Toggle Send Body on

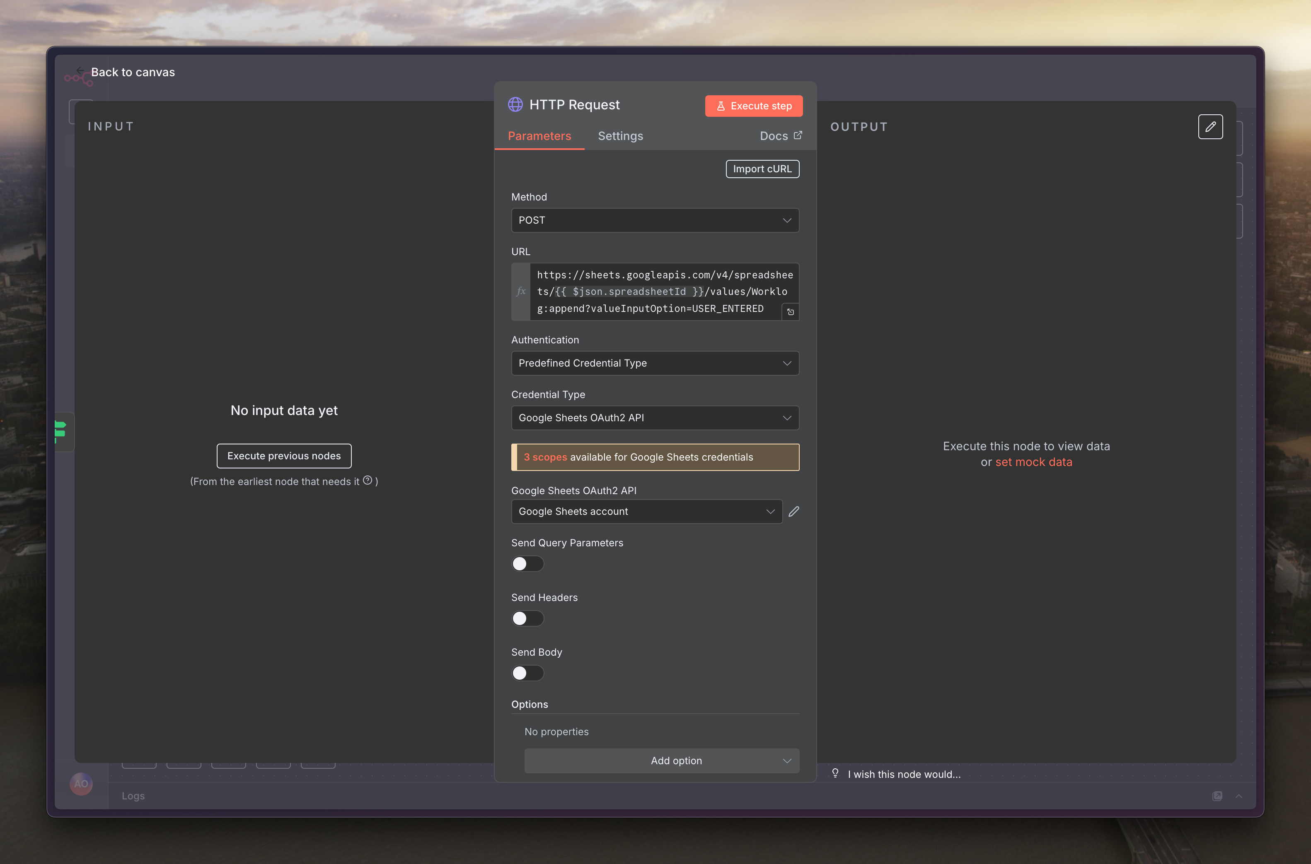(x=527, y=673)
